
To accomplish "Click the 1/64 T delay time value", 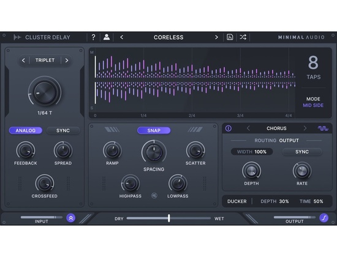I will tap(45, 113).
